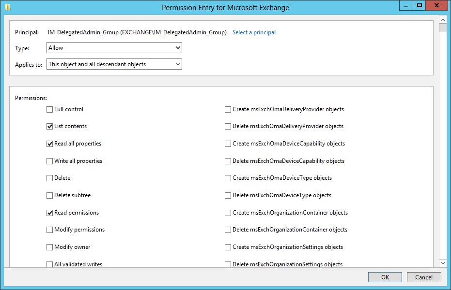Uncheck Read permissions checkbox
This screenshot has height=290, width=451.
[49, 213]
